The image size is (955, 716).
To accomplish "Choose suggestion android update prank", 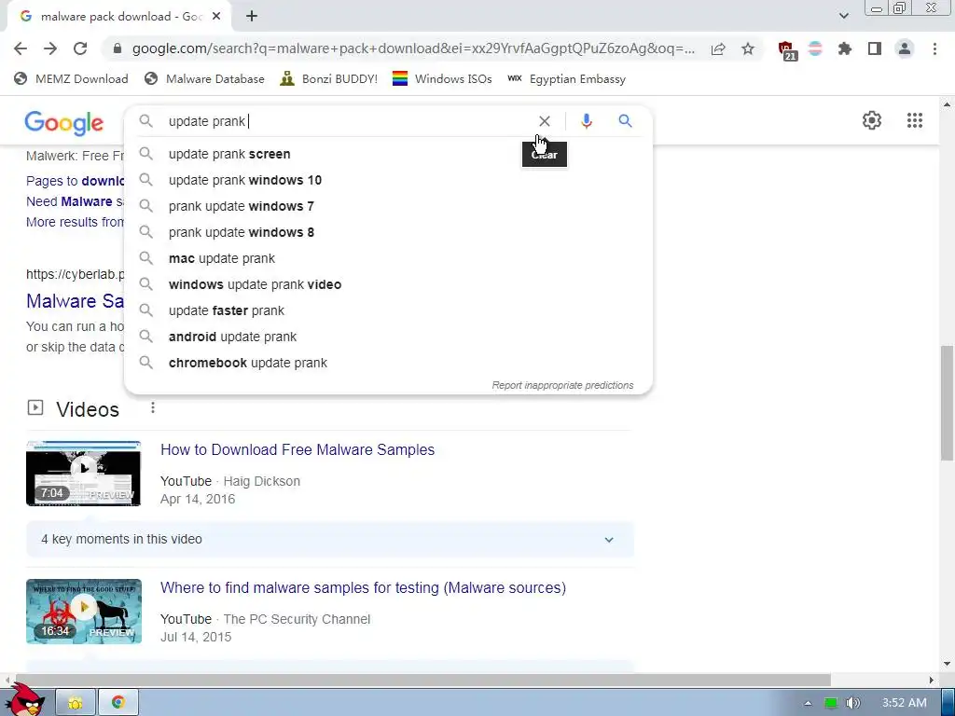I will (x=388, y=337).
